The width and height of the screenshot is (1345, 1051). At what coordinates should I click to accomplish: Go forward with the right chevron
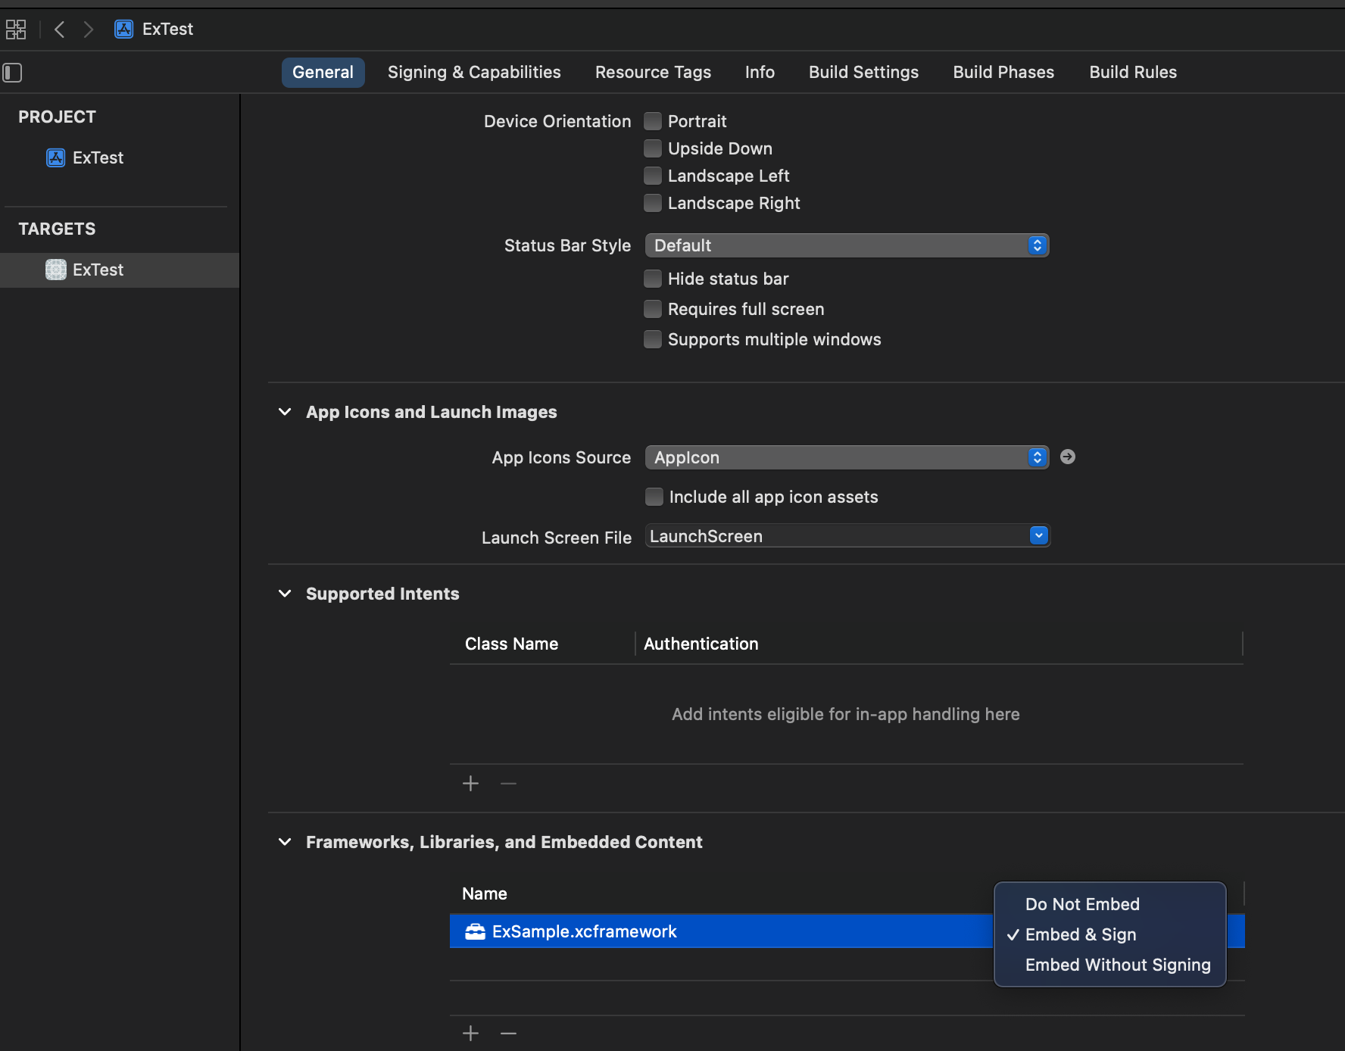[88, 30]
